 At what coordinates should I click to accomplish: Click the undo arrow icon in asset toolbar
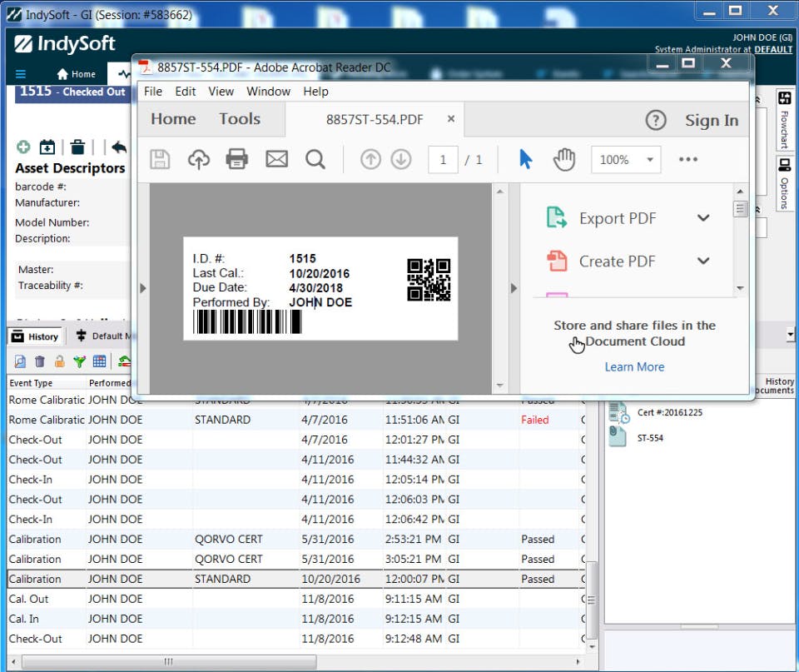pyautogui.click(x=118, y=147)
